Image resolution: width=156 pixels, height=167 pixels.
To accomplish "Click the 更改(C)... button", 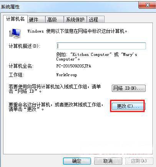I will pyautogui.click(x=128, y=106).
